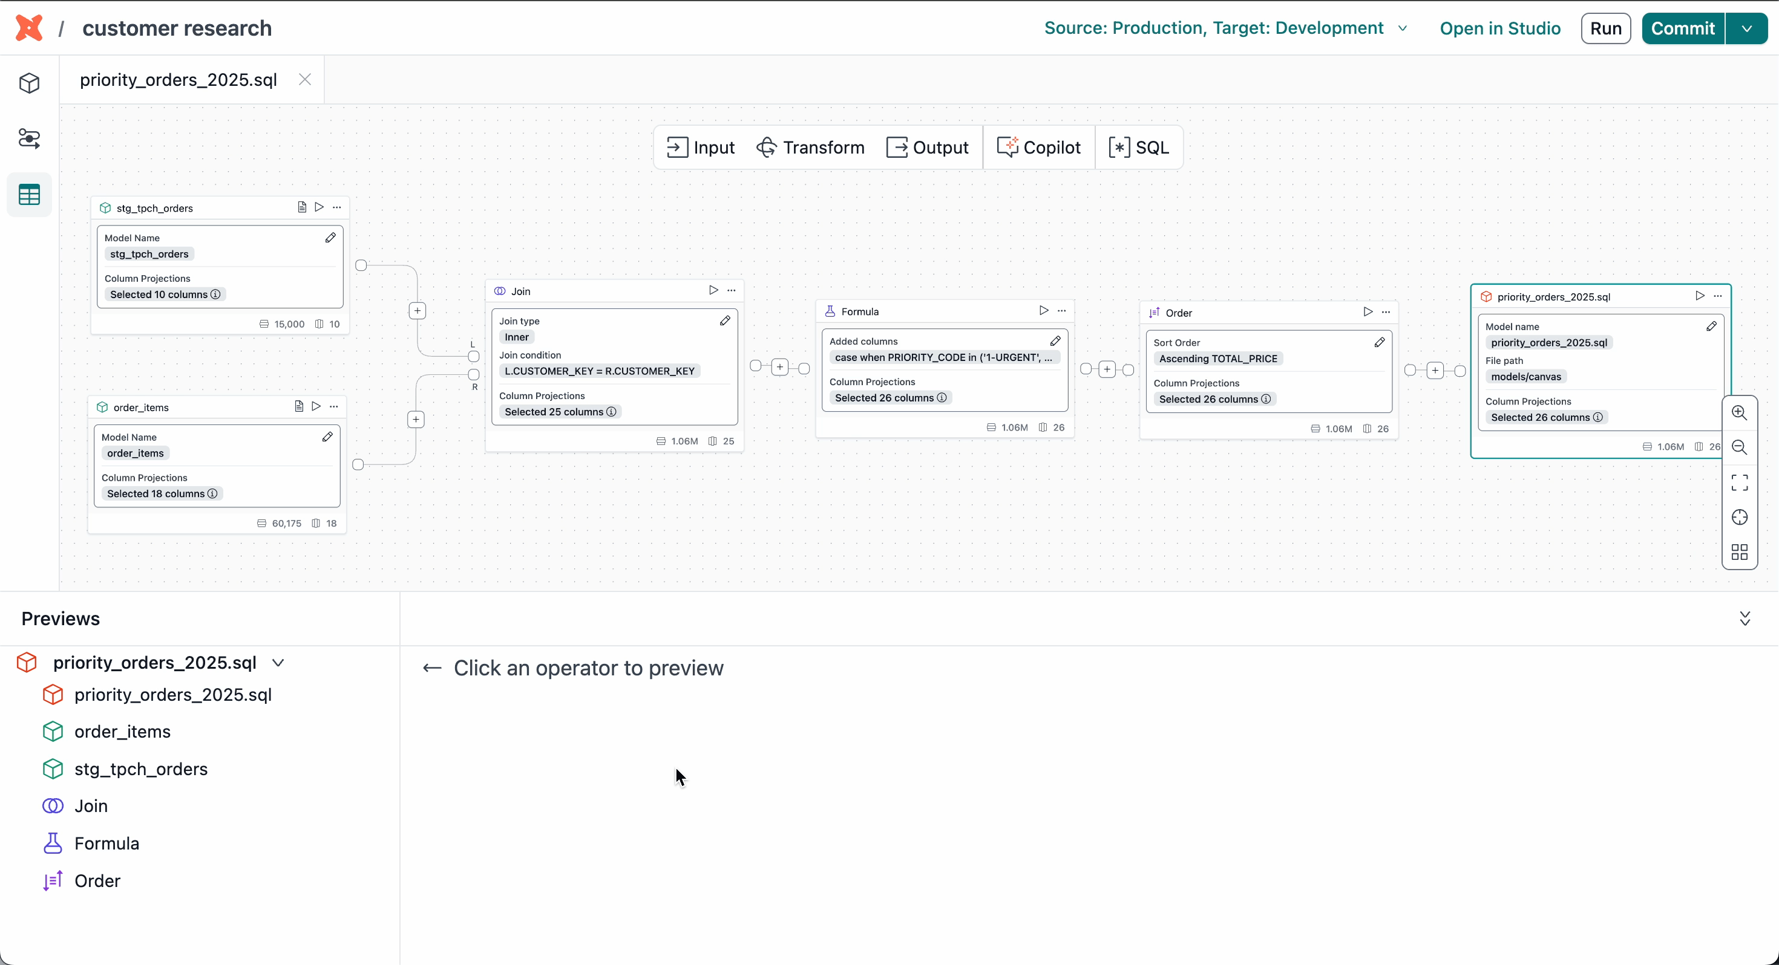1779x965 pixels.
Task: Select the table view sidebar icon
Action: click(29, 195)
